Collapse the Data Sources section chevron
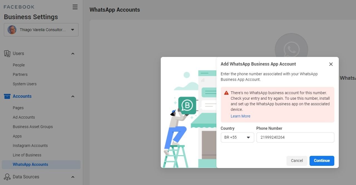 73,177
